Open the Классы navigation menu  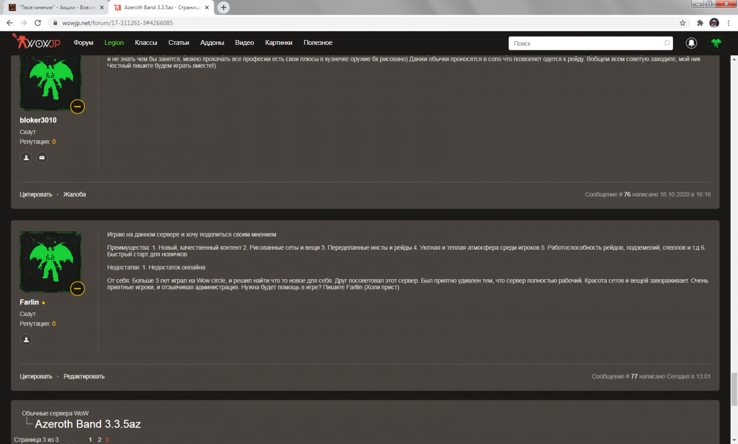146,43
